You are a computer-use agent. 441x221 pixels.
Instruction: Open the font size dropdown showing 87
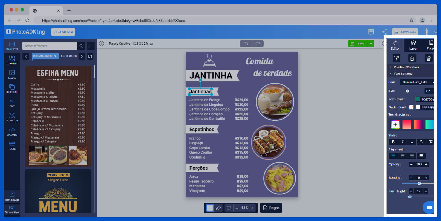(430, 91)
